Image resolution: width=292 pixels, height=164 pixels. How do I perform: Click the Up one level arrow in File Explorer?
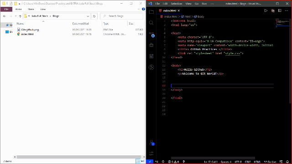click(x=20, y=16)
